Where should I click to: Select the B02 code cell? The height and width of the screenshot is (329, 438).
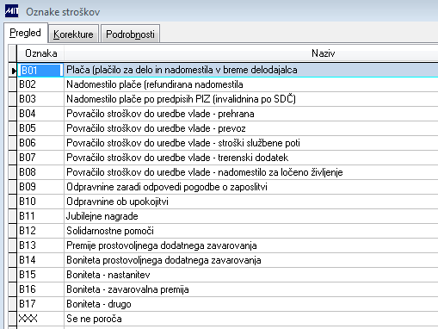(x=40, y=84)
